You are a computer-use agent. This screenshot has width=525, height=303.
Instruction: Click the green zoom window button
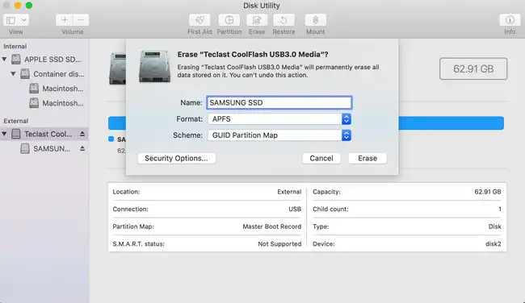29,6
